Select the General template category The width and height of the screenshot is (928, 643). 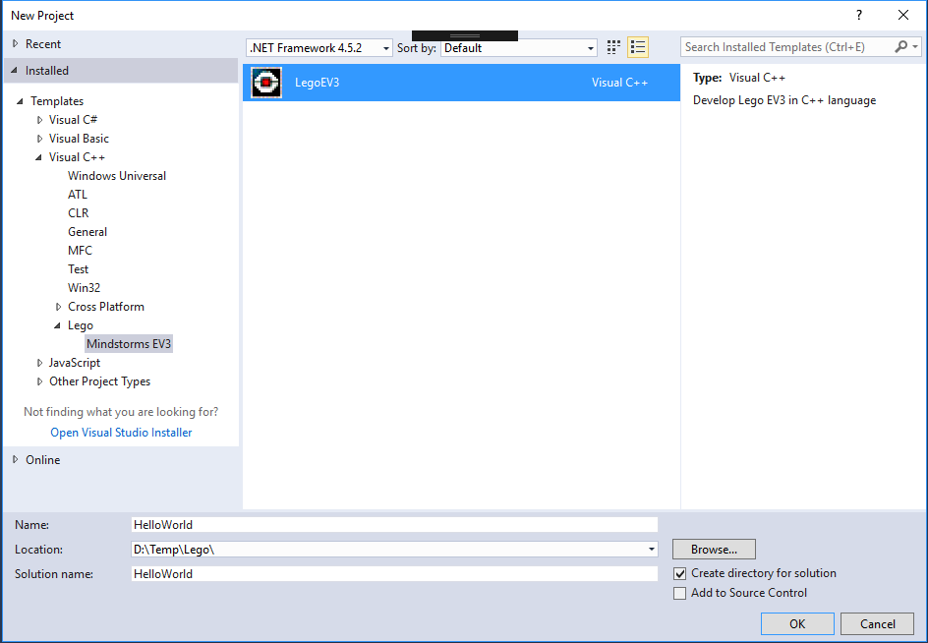pyautogui.click(x=87, y=232)
